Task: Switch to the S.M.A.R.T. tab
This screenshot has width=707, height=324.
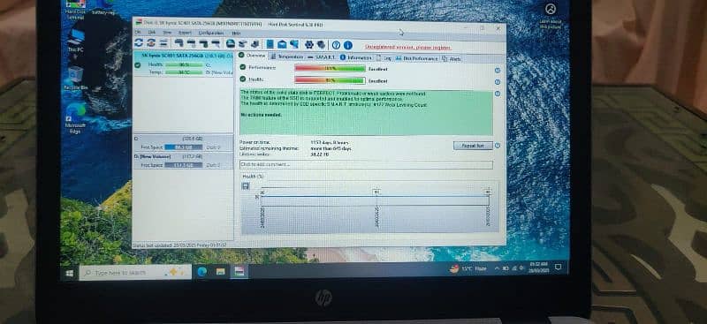Action: [322, 57]
